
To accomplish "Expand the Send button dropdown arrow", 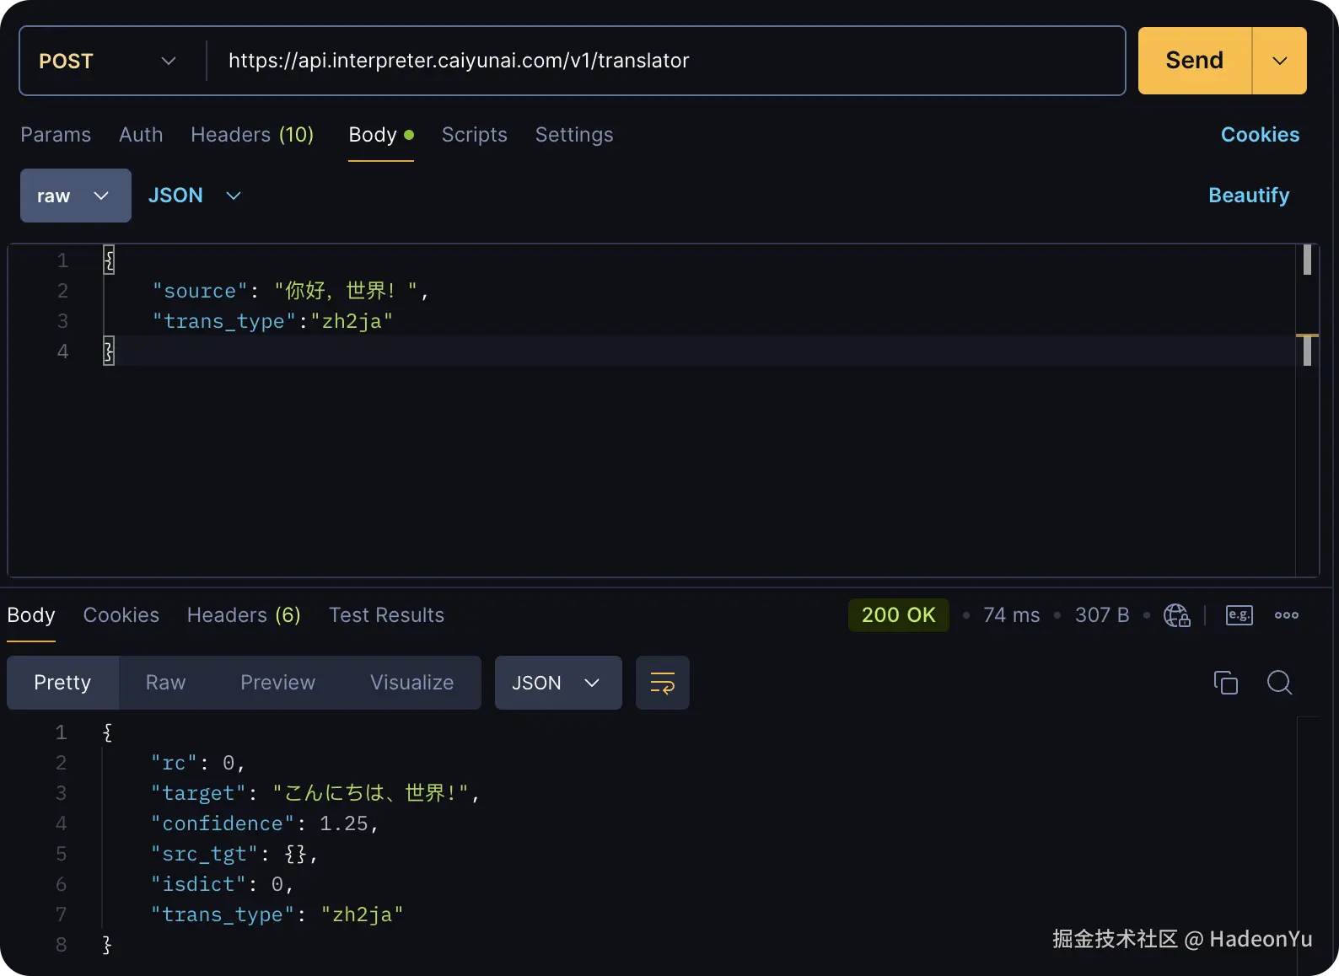I will (x=1279, y=61).
